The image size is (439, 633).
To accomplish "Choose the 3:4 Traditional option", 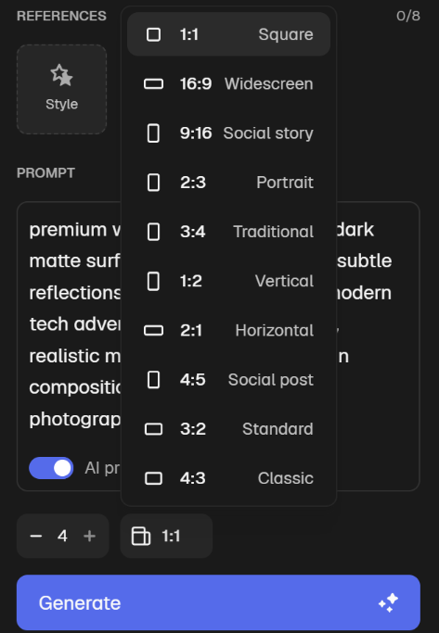I will pos(229,232).
